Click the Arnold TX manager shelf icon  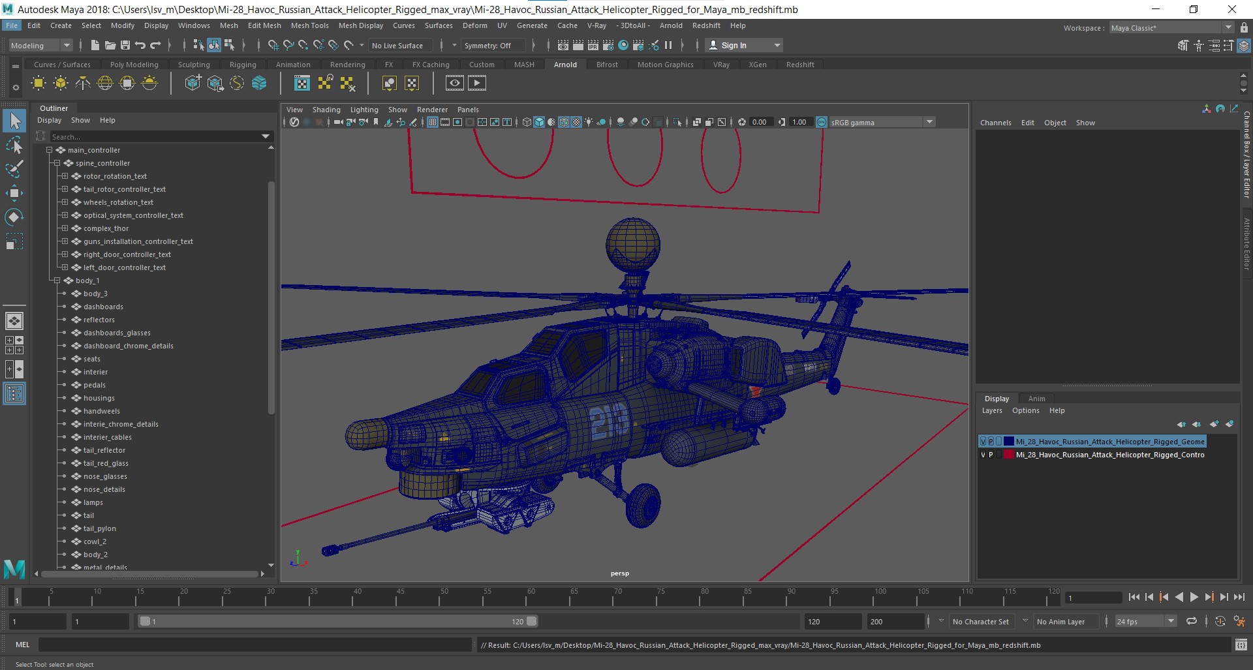pos(302,83)
